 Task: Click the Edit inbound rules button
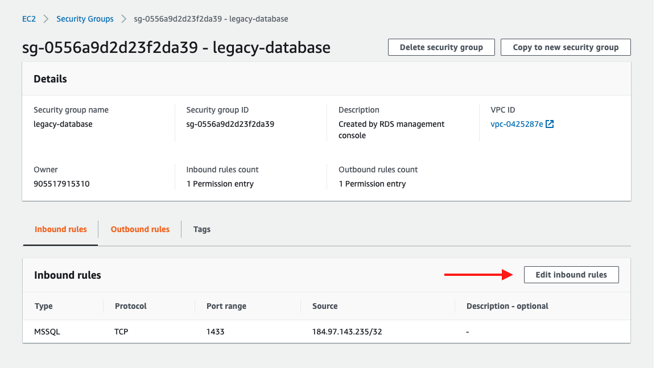[571, 275]
